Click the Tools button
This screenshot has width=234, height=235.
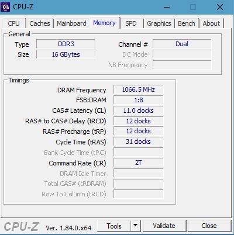(x=114, y=226)
